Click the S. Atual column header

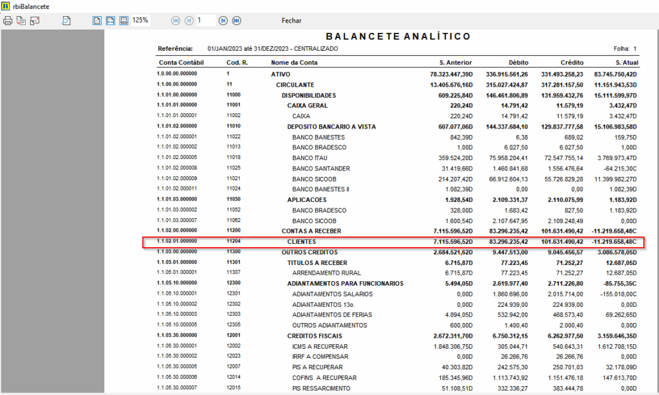click(x=626, y=63)
